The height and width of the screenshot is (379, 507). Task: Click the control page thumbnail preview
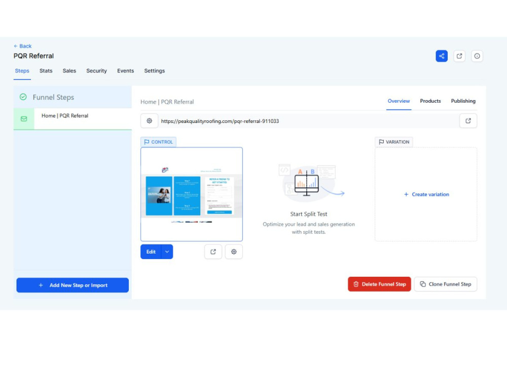coord(192,194)
